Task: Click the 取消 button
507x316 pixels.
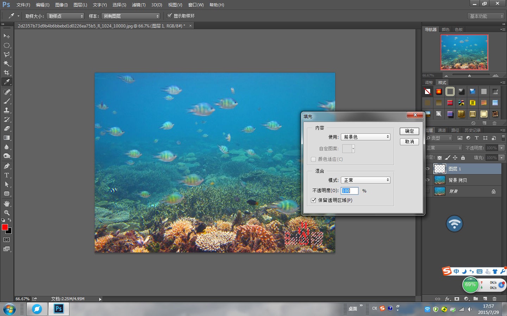Action: [409, 142]
